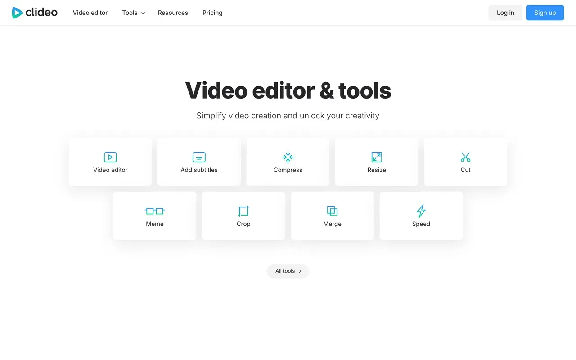Select the Add subtitles caption icon
The width and height of the screenshot is (576, 360).
click(199, 157)
